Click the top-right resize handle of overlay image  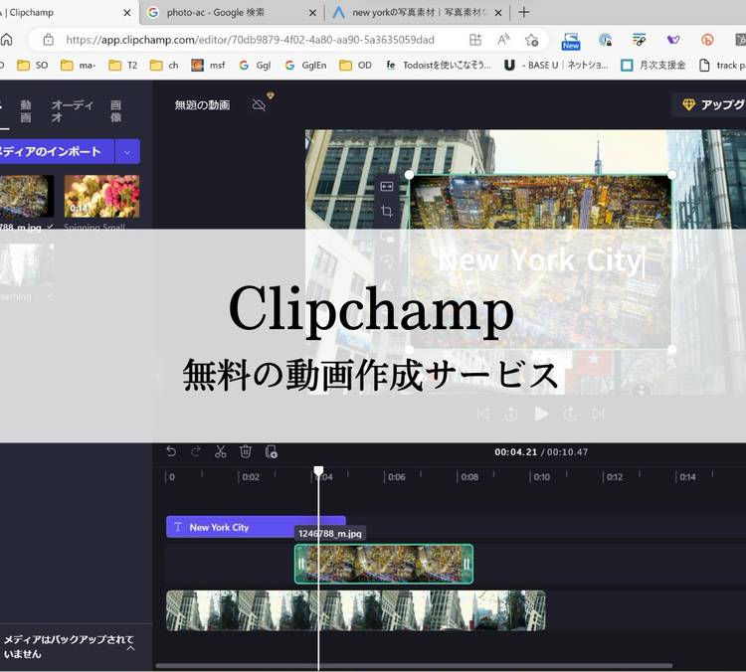(671, 175)
